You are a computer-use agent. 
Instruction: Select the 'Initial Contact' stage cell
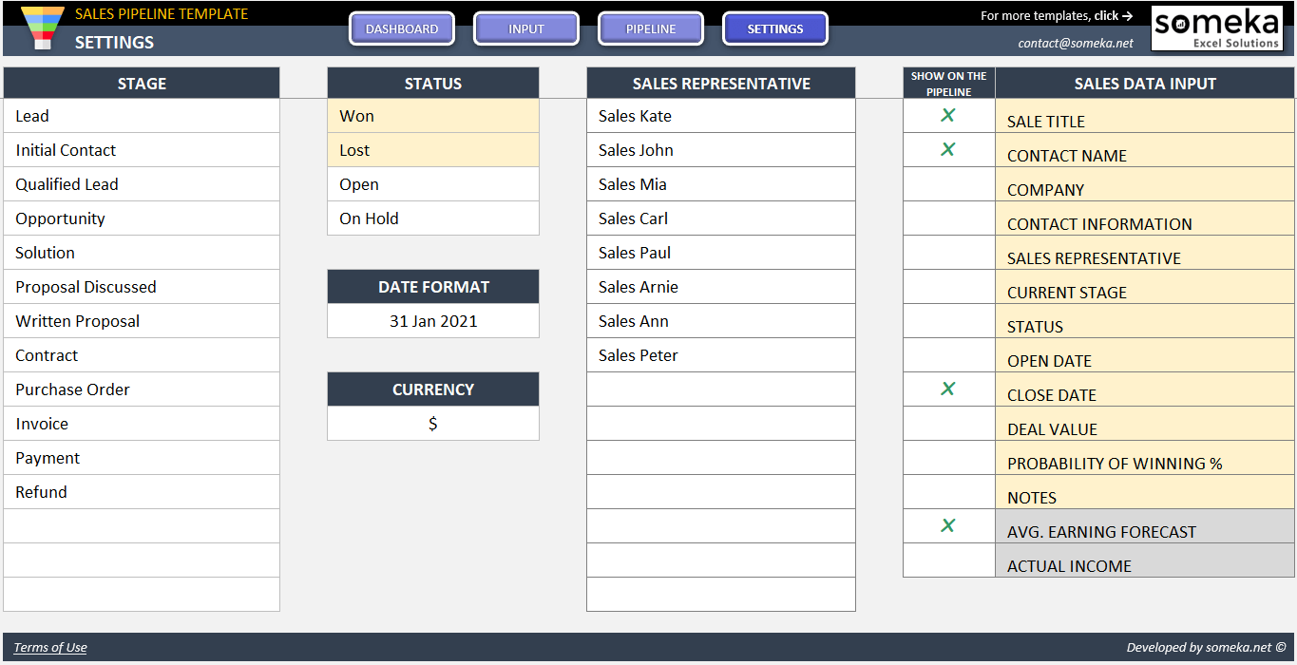pyautogui.click(x=142, y=150)
